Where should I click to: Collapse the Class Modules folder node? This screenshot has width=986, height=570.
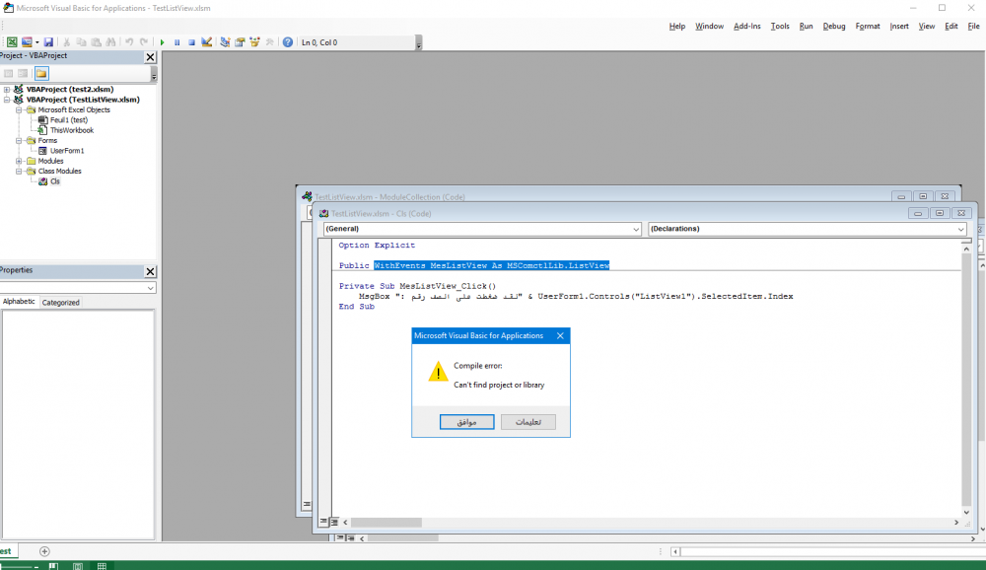tap(19, 172)
